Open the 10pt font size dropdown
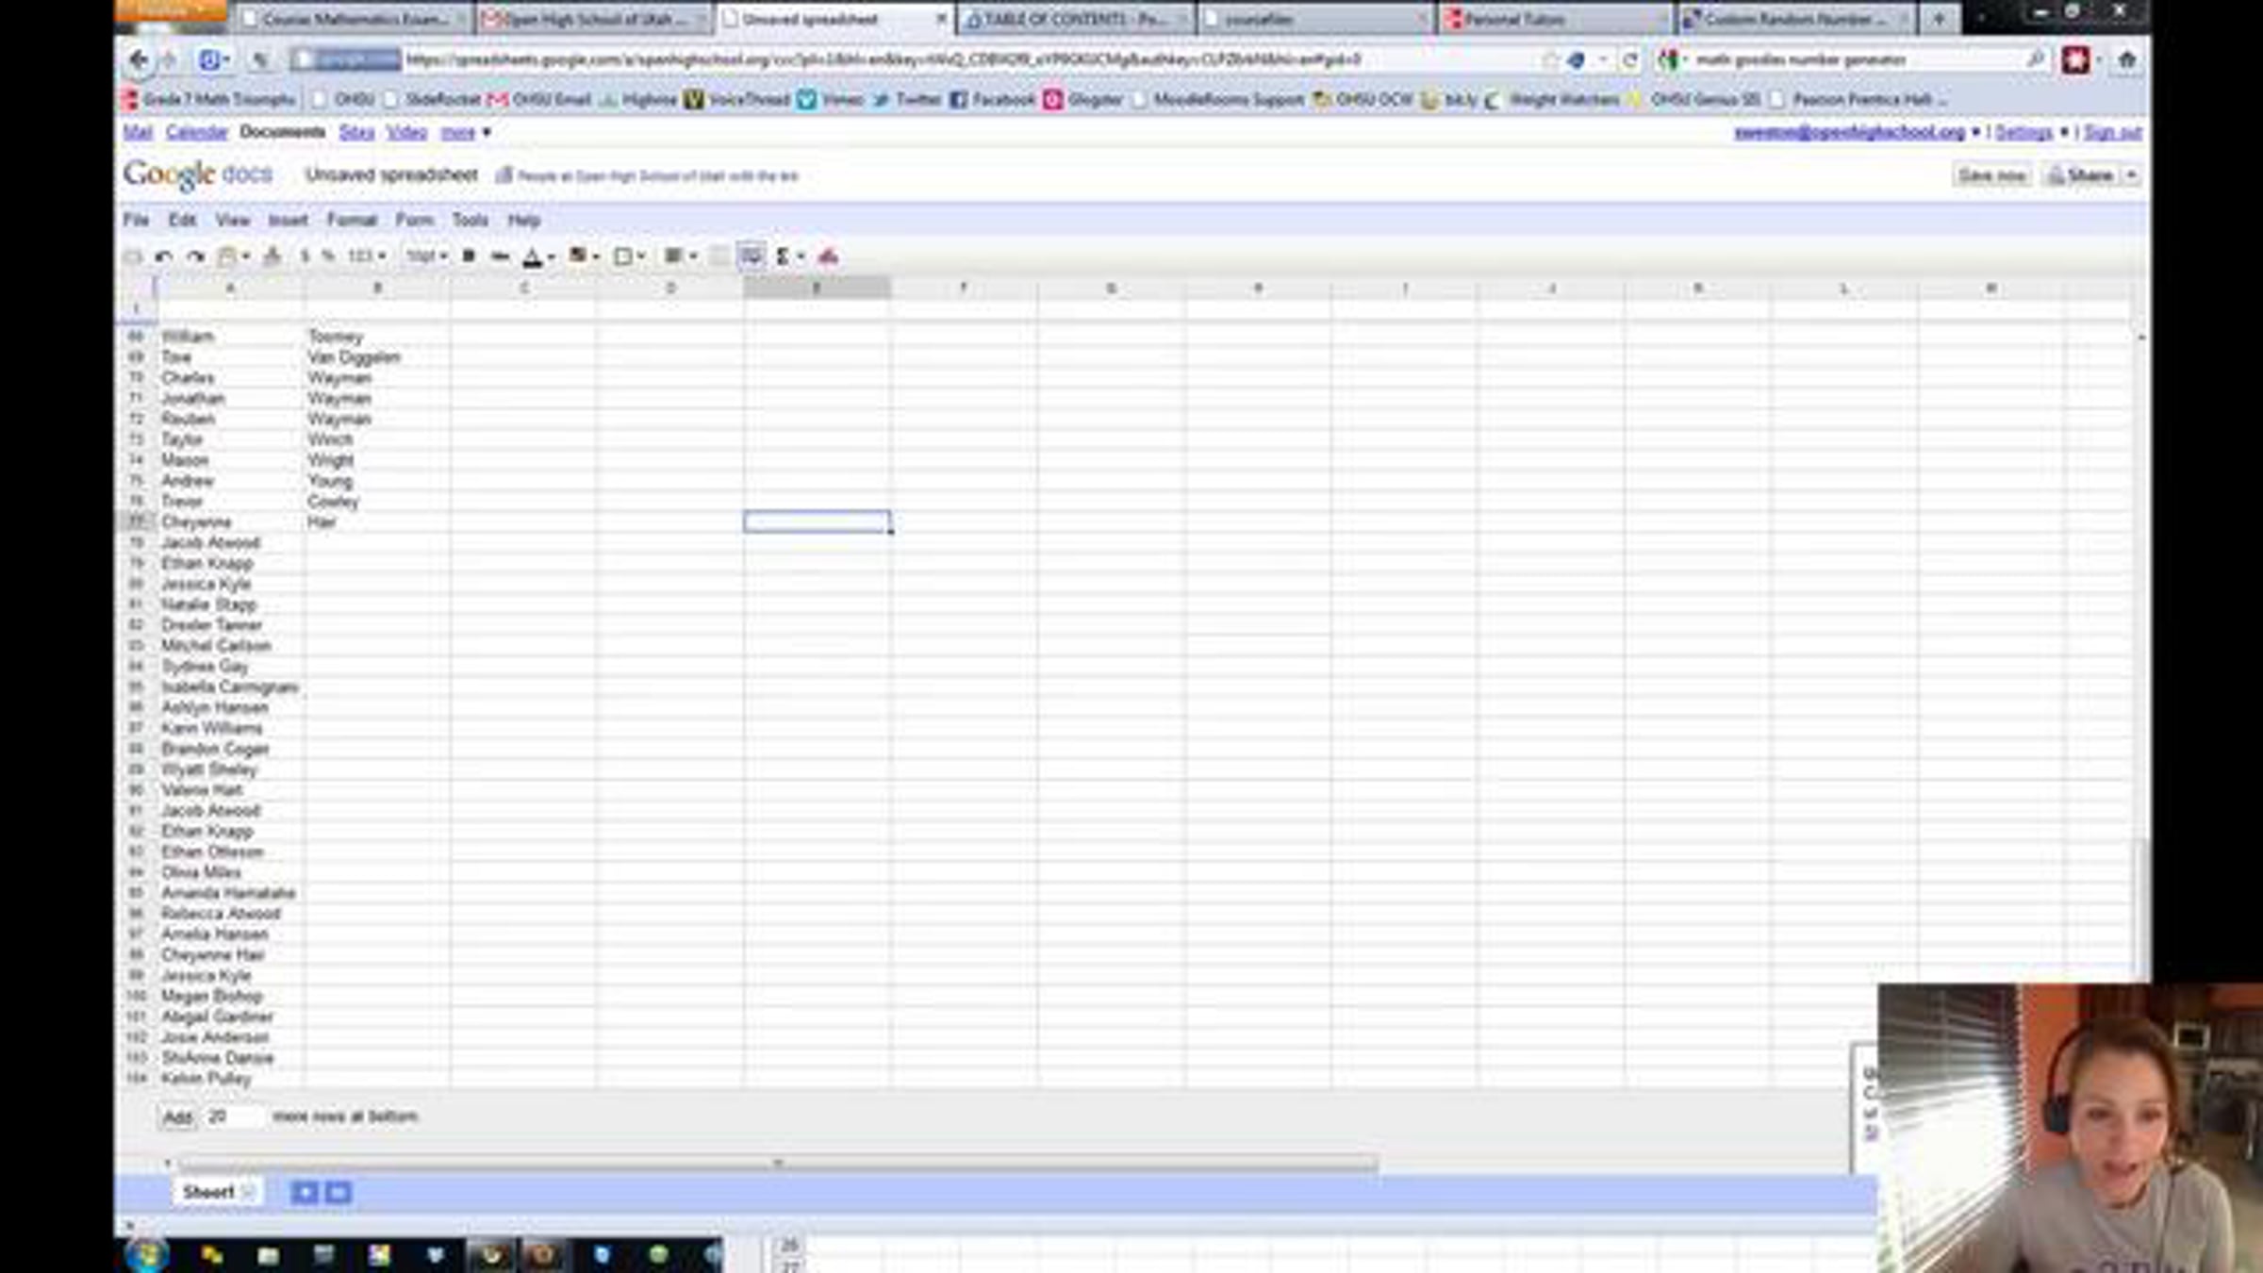The image size is (2263, 1273). (x=426, y=256)
